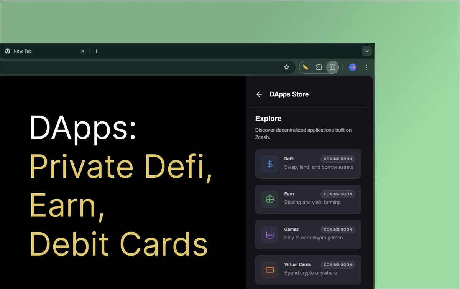Click the DApps Store title
Screen dimensions: 460x289
[x=289, y=94]
